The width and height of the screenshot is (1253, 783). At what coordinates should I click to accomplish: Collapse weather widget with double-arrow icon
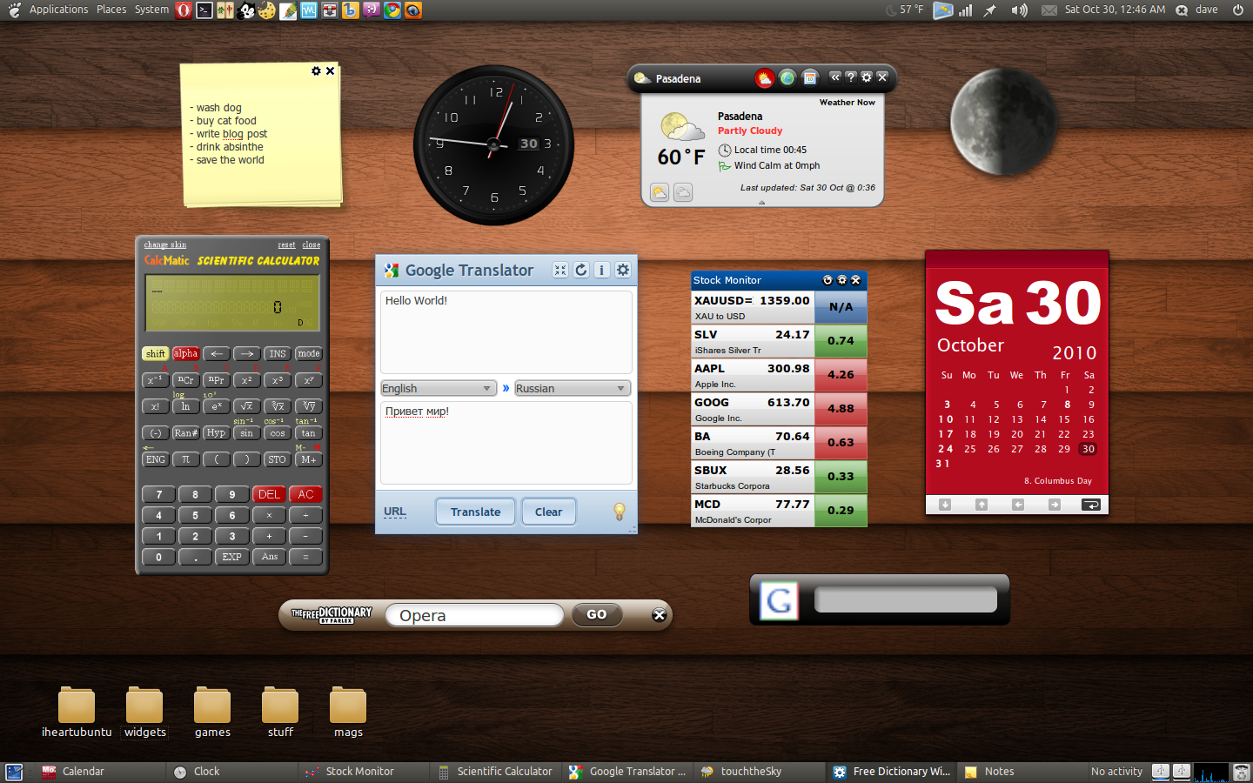[835, 77]
